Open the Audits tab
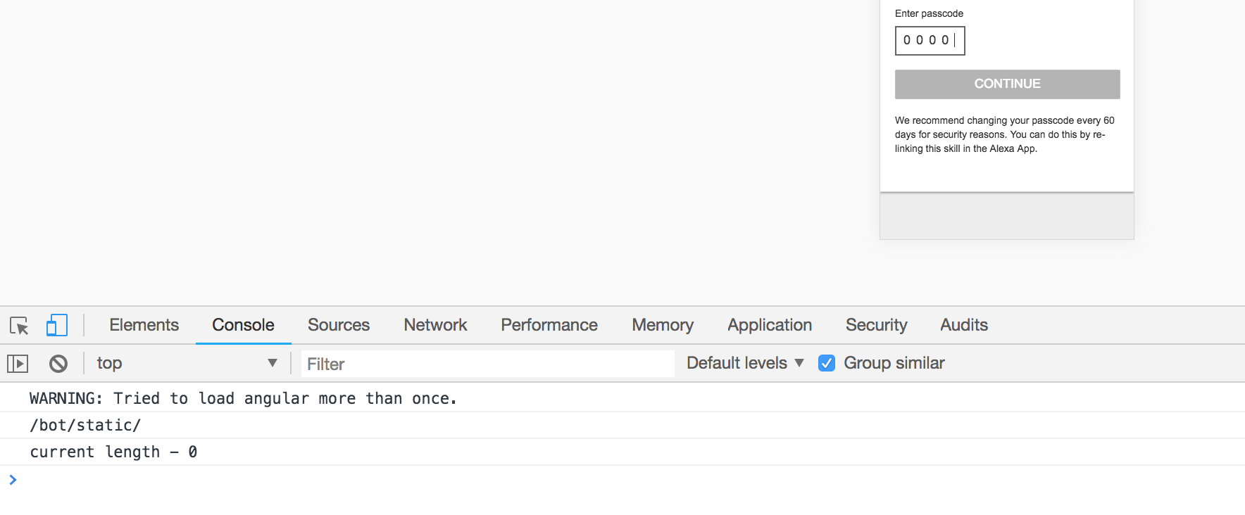 (963, 325)
